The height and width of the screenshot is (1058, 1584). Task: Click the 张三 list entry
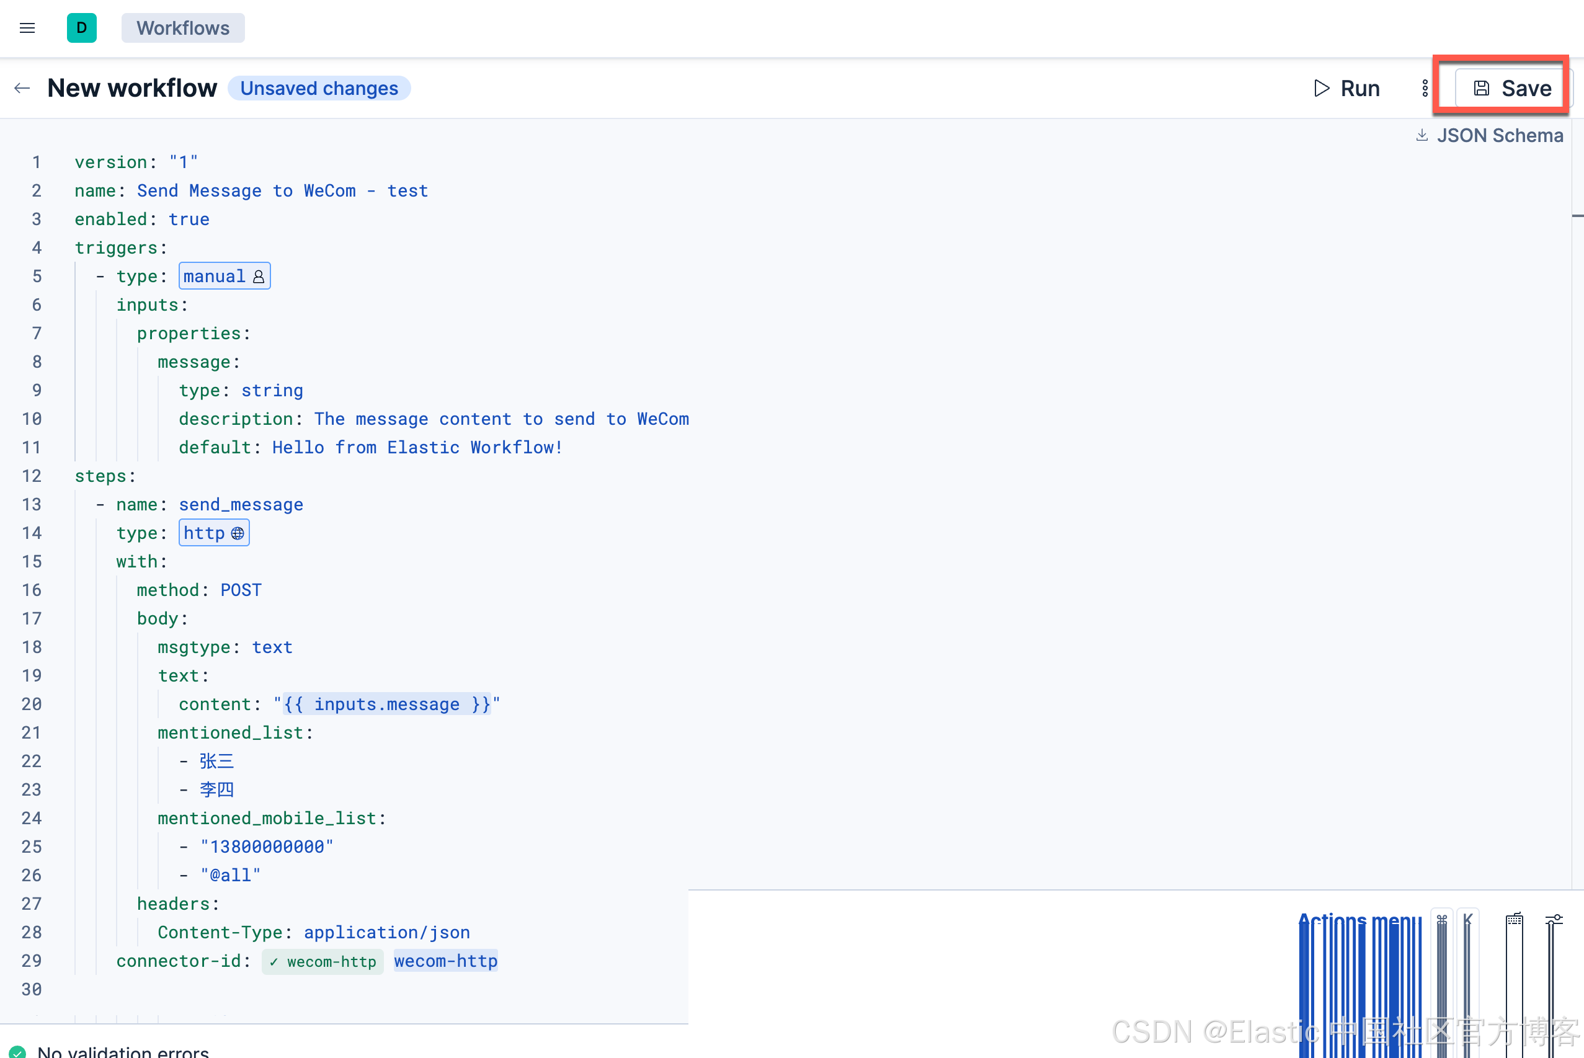coord(216,761)
